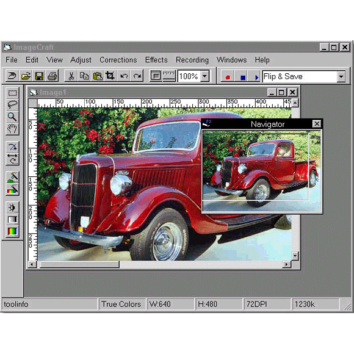Click the ImageCraft title bar app icon
Screen dimensions: 354x354
7,47
